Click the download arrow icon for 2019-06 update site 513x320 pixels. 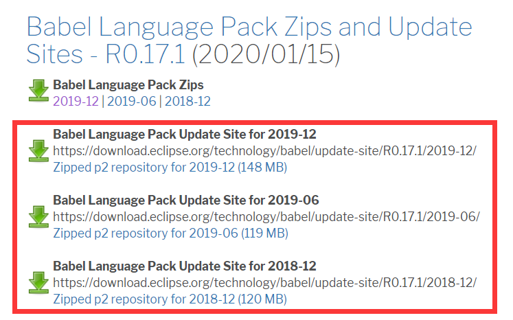[x=38, y=216]
